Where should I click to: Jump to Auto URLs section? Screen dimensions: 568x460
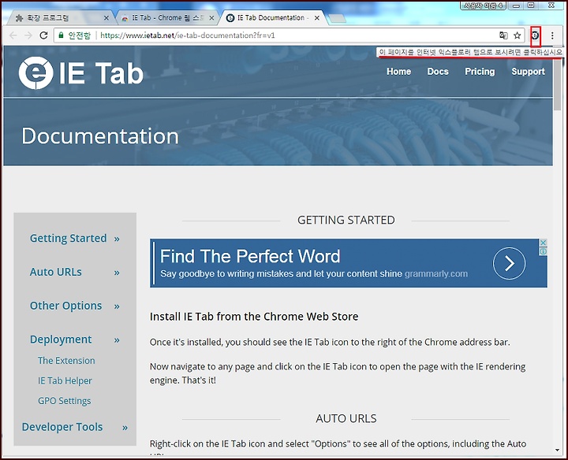56,272
